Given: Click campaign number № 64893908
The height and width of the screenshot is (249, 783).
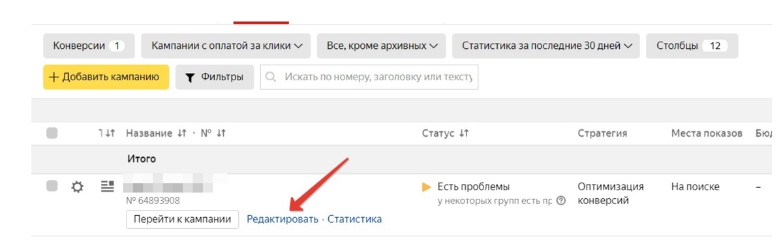Looking at the screenshot, I should (x=153, y=201).
